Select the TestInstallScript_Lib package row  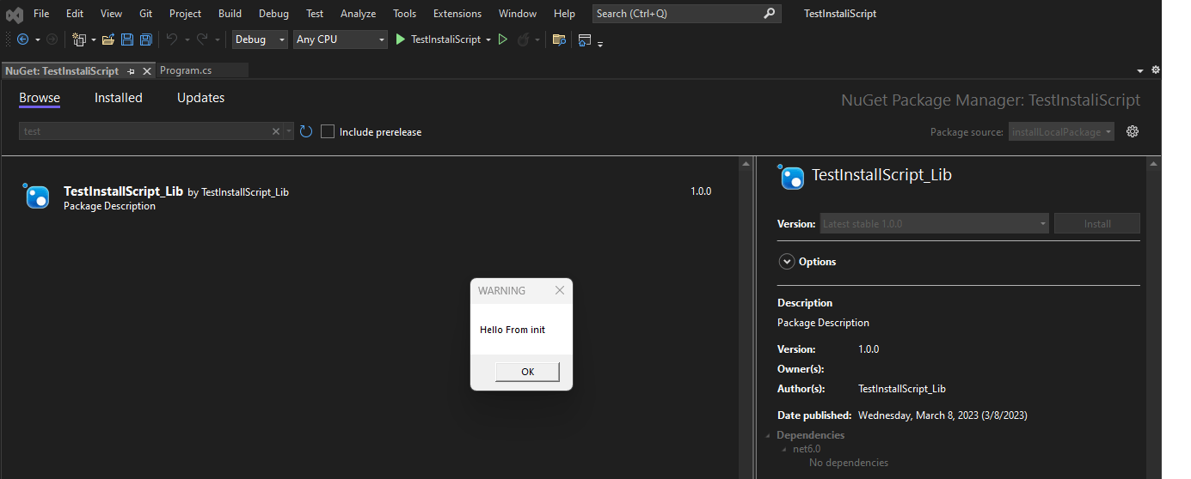point(370,197)
